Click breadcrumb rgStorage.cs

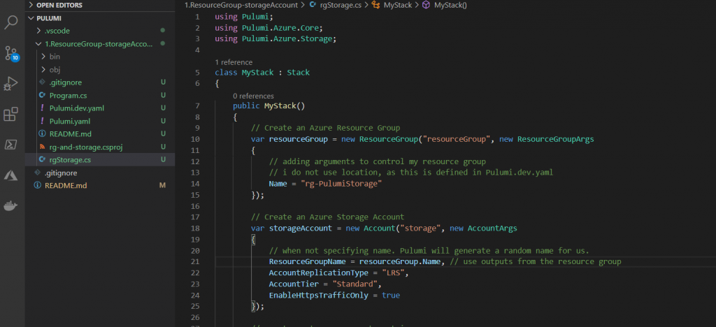click(x=341, y=5)
